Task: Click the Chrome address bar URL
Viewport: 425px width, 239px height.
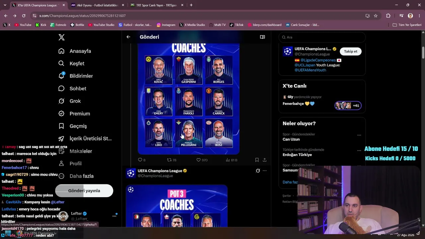Action: (82, 16)
